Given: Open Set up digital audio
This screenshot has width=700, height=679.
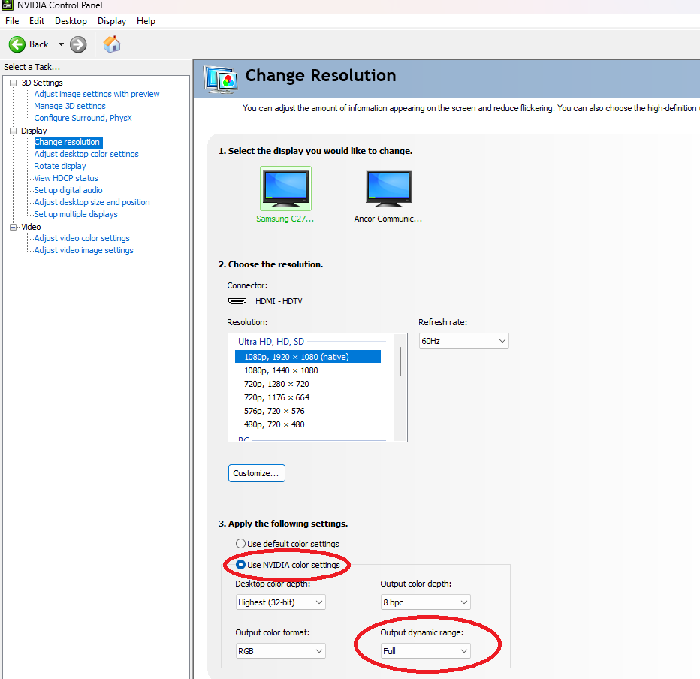Looking at the screenshot, I should coord(68,190).
